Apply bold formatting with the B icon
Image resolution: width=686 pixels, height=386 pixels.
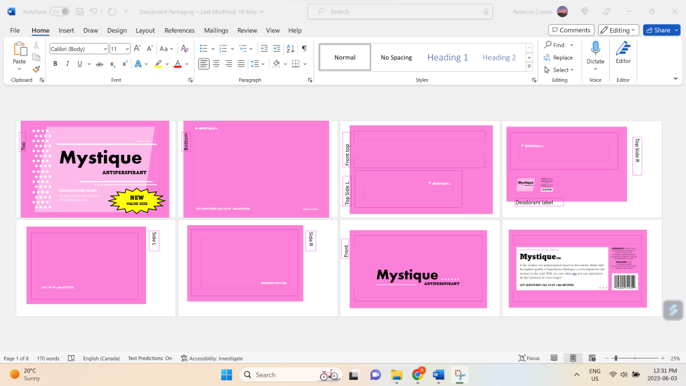pyautogui.click(x=55, y=64)
